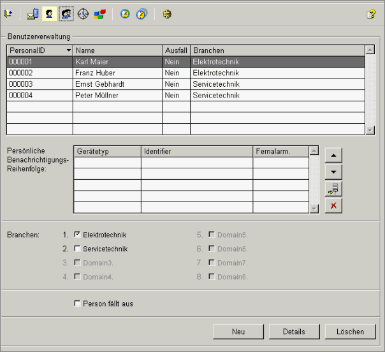Screen dimensions: 385x352
Task: Move notification entry down with the down-arrow button
Action: (333, 172)
